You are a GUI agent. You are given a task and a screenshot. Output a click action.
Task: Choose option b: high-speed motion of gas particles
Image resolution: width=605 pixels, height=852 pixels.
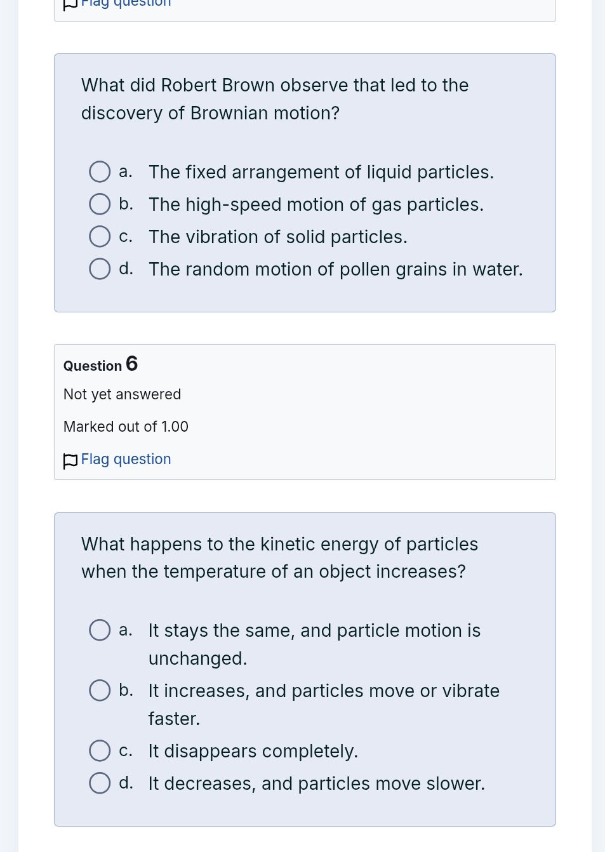click(100, 204)
